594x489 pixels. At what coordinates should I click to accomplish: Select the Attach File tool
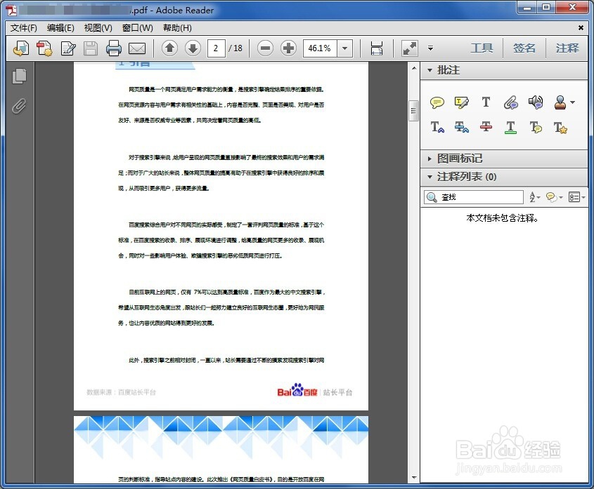pyautogui.click(x=510, y=102)
